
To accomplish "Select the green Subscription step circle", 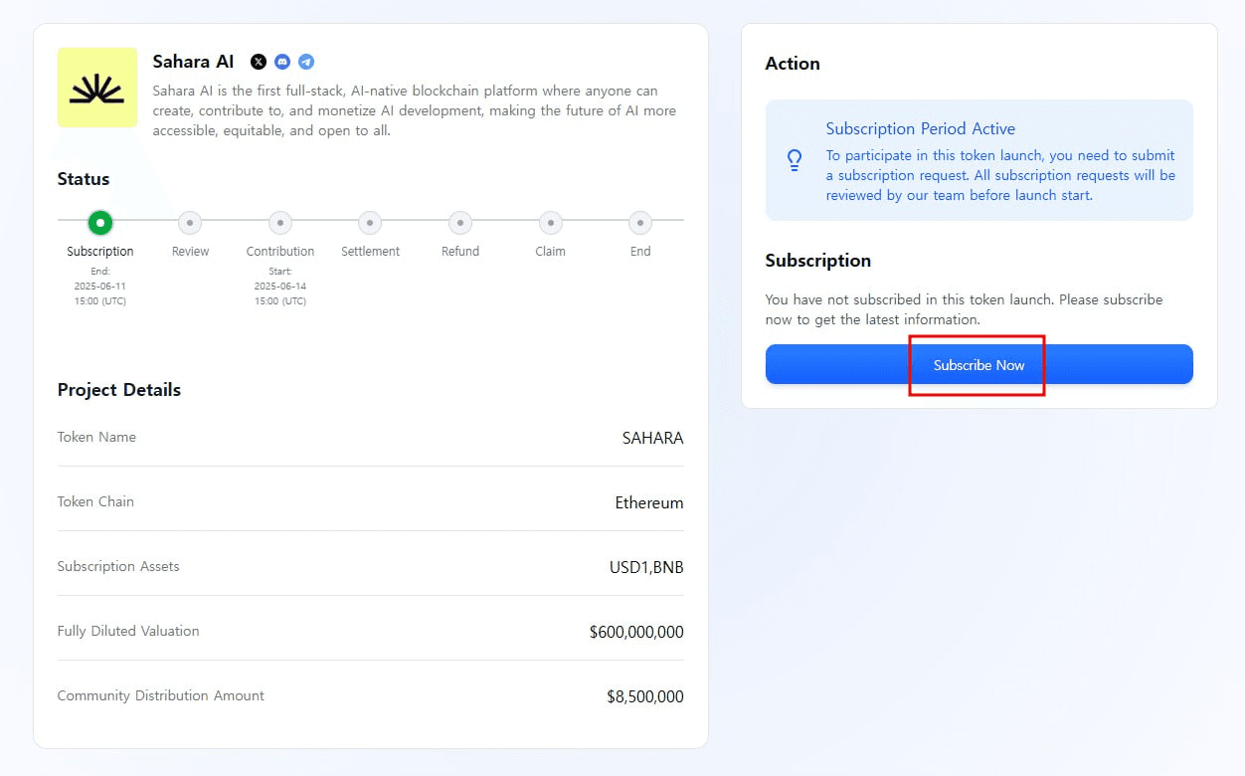I will 100,223.
